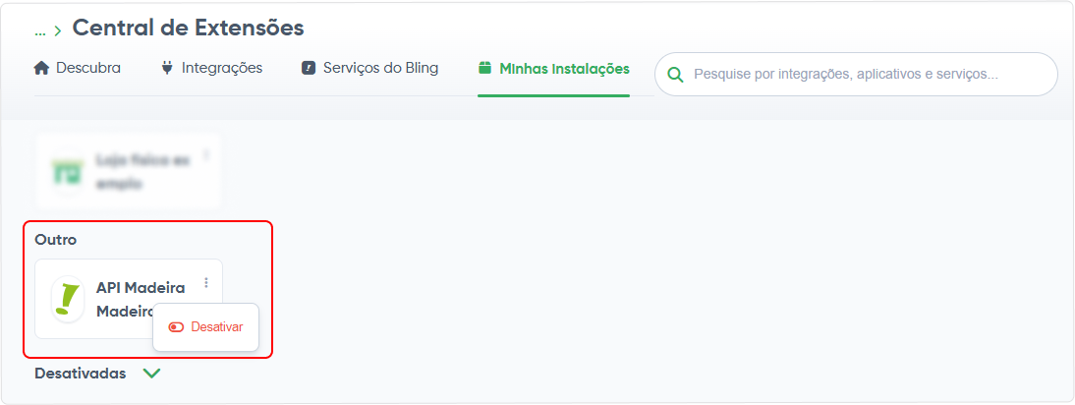Click the search field for integrations
This screenshot has width=1075, height=405.
(856, 74)
